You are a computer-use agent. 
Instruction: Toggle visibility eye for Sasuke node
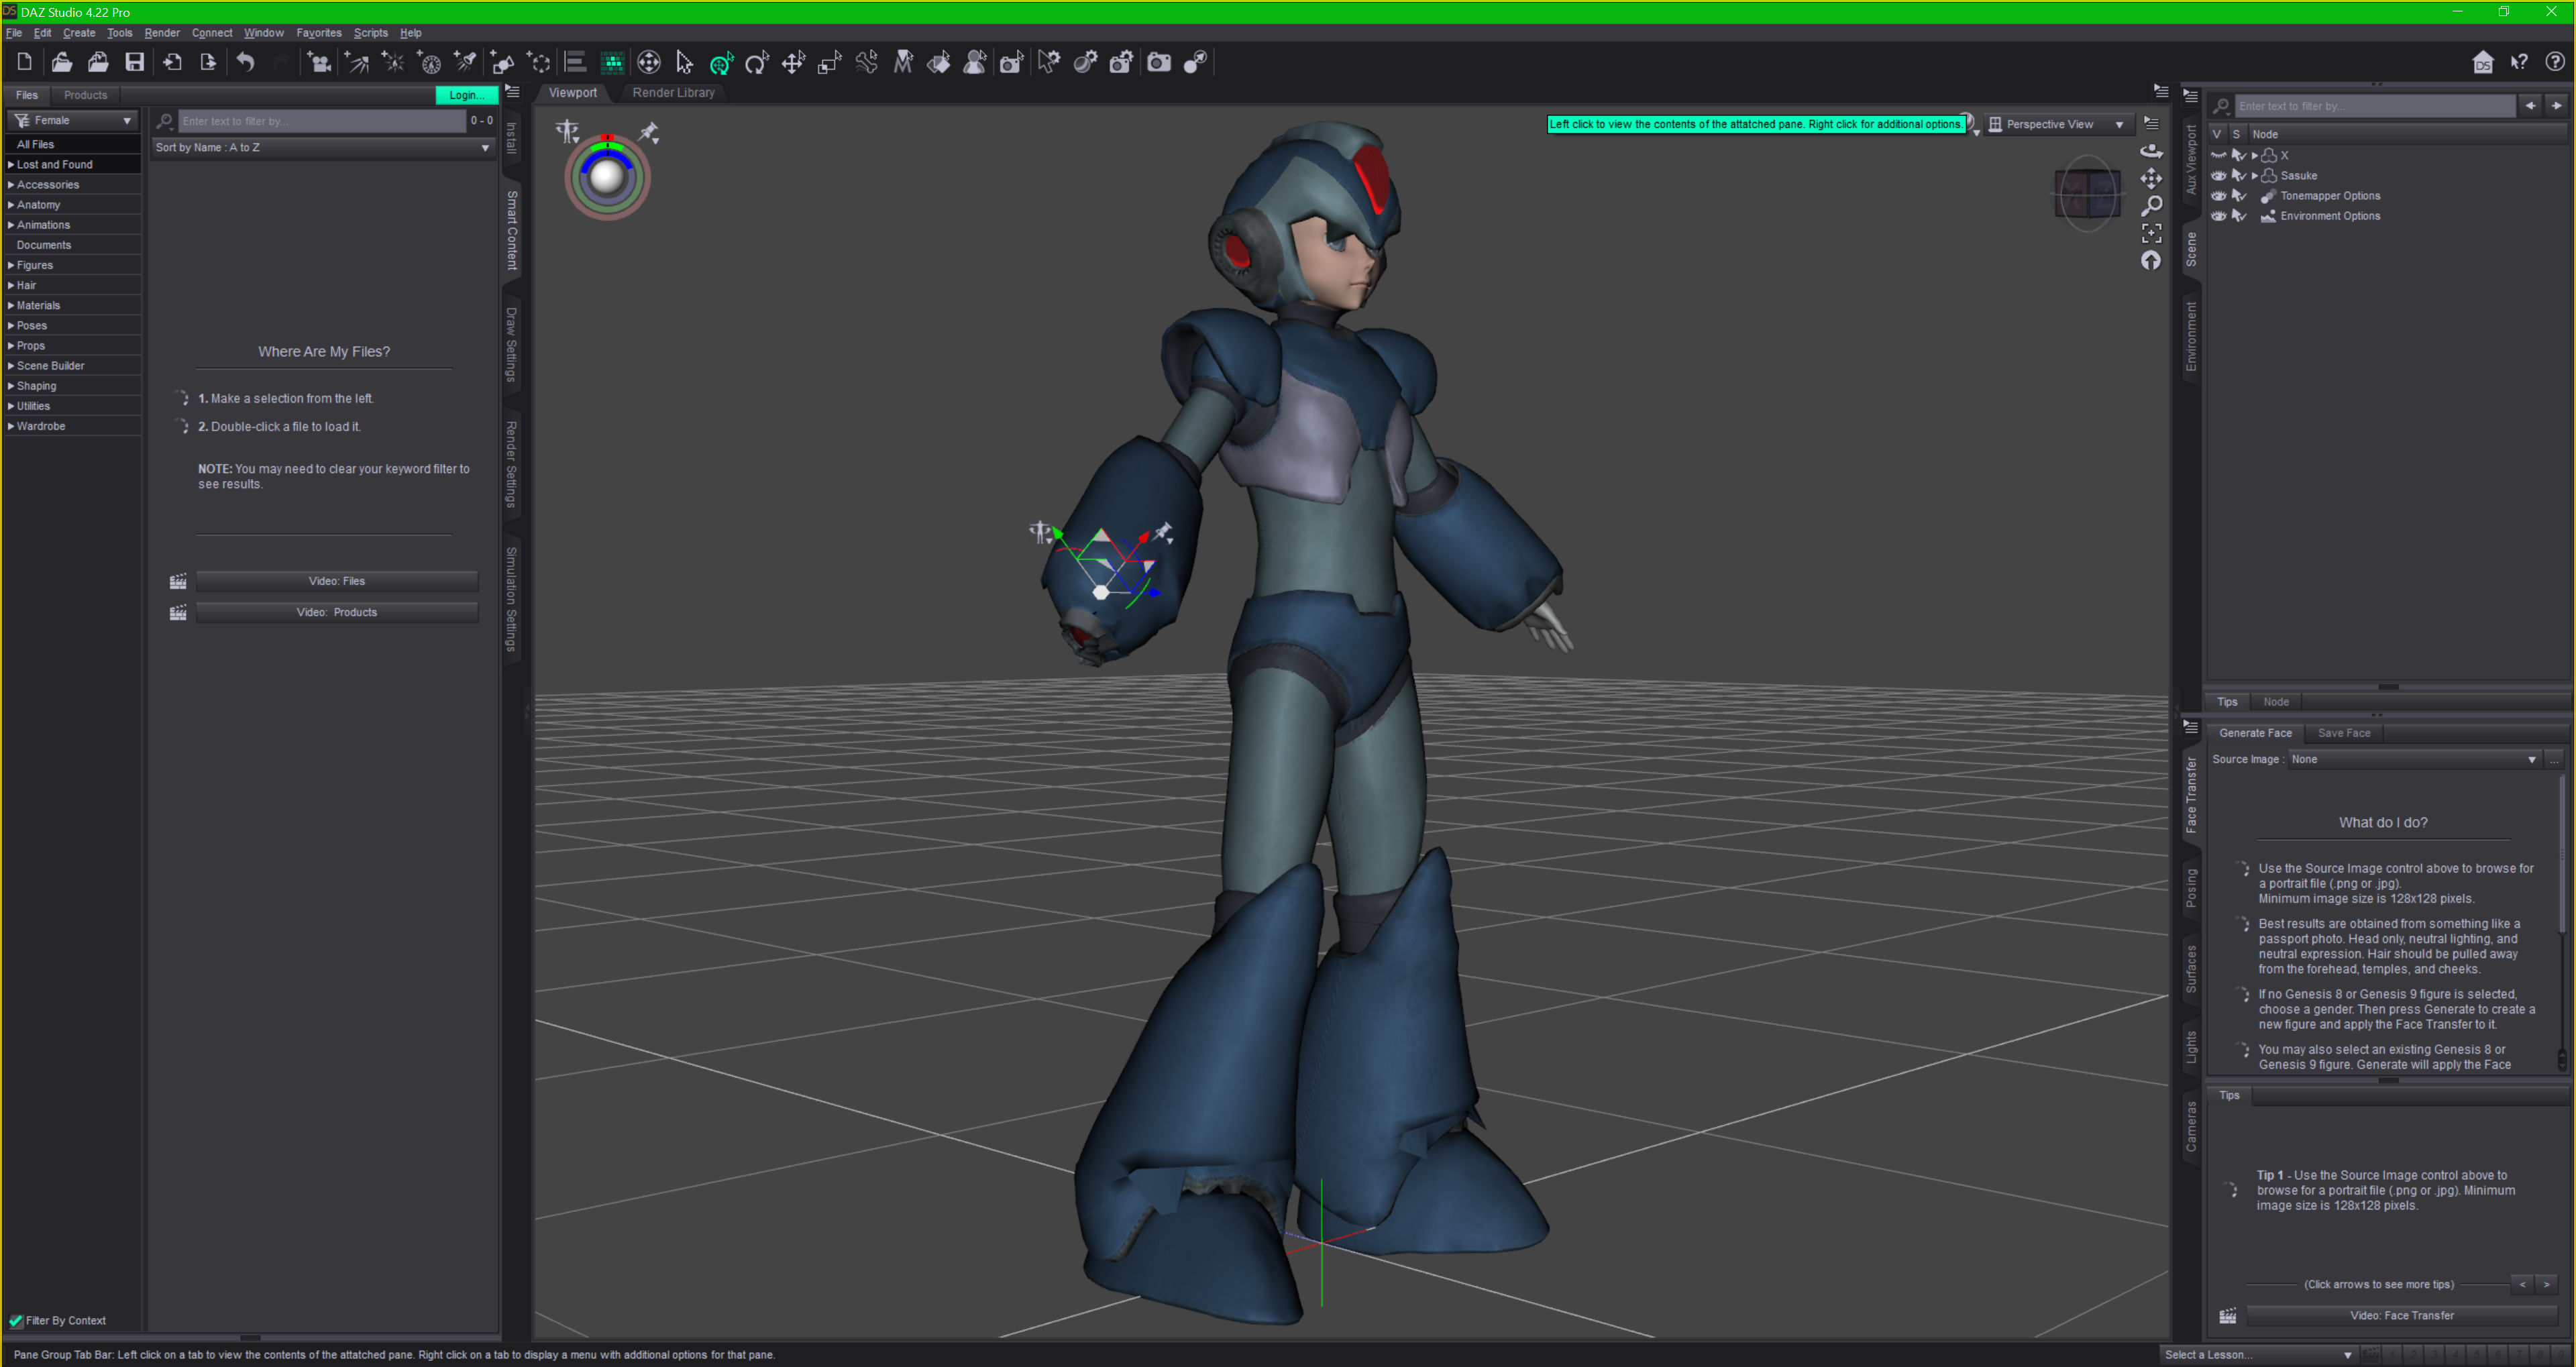pos(2218,175)
